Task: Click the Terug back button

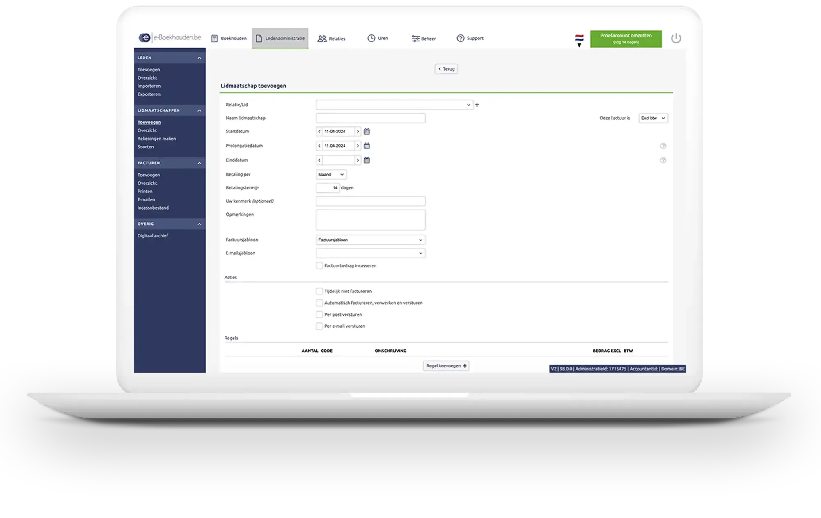Action: point(446,69)
